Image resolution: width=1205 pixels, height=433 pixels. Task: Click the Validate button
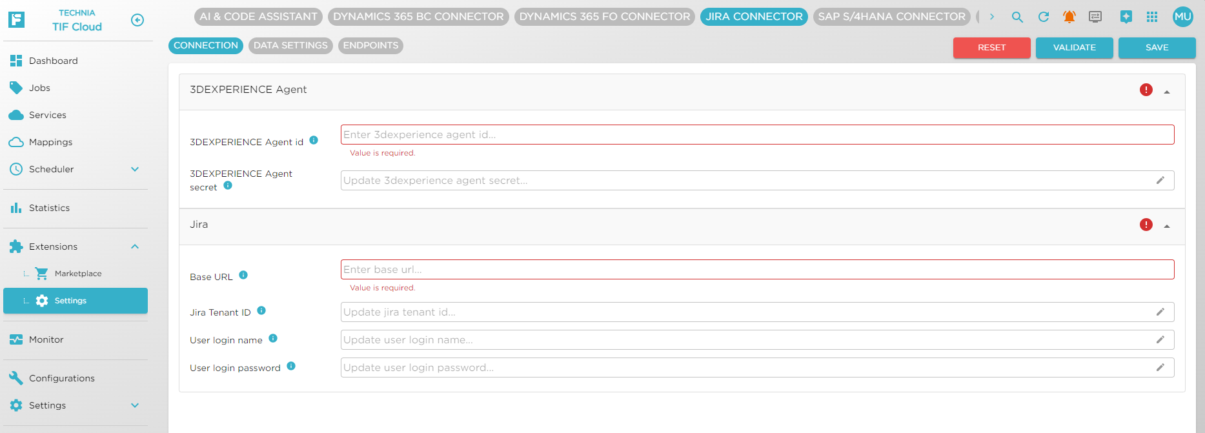pos(1074,48)
